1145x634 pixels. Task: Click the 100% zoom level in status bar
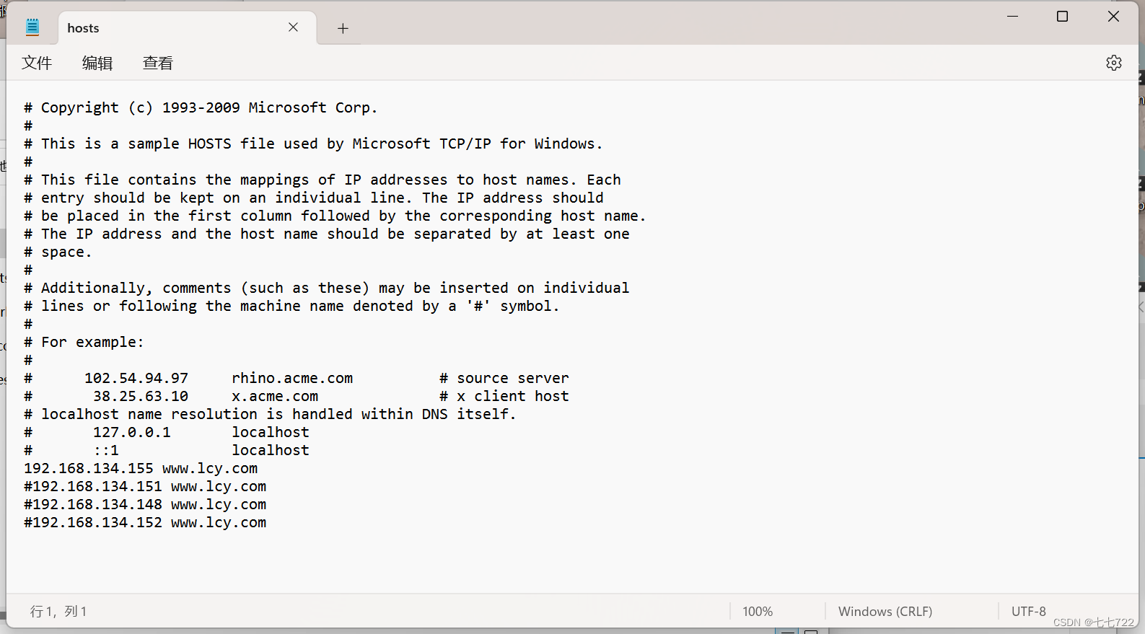tap(758, 612)
